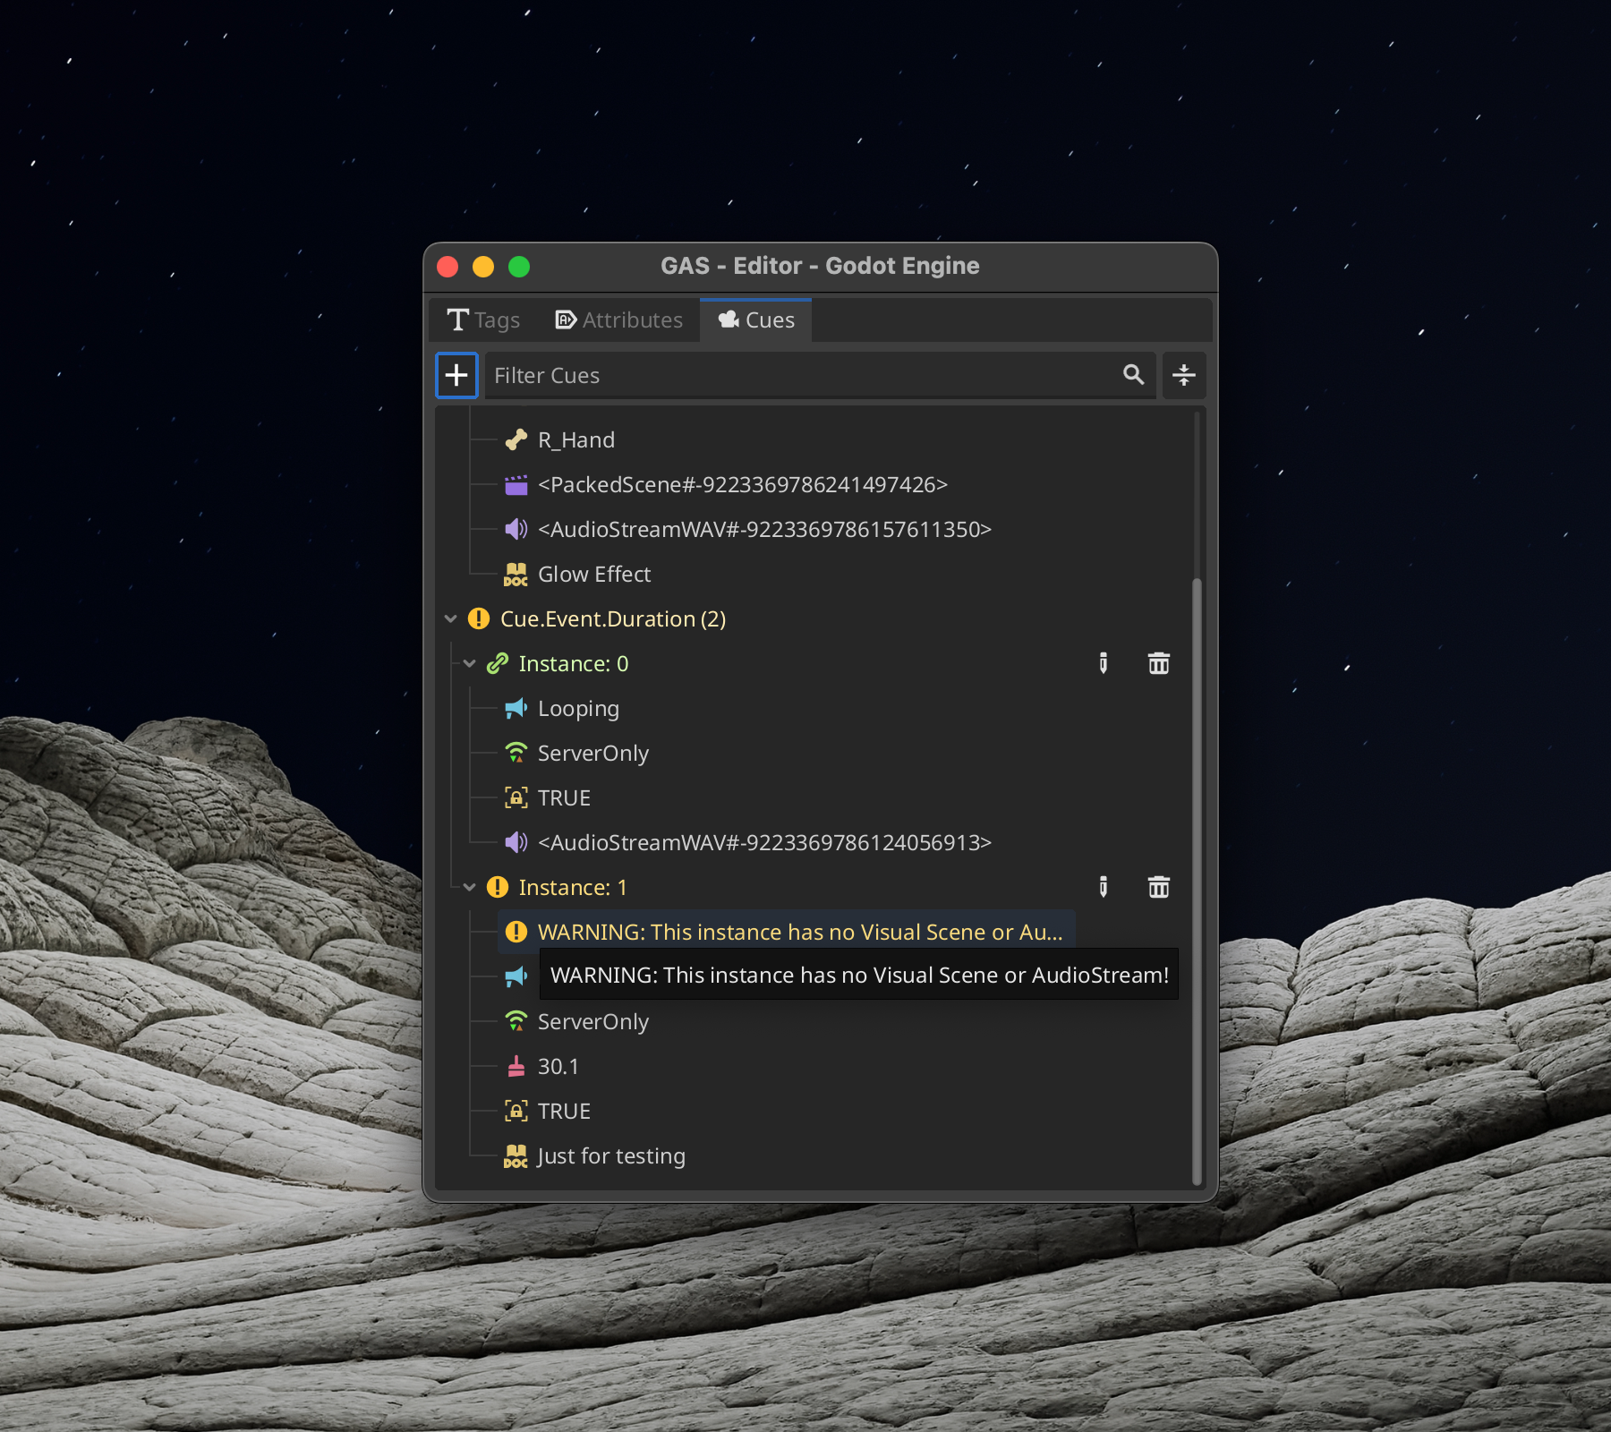Click the ServerOnly network icon in Instance: 1
This screenshot has width=1611, height=1432.
coord(516,1021)
